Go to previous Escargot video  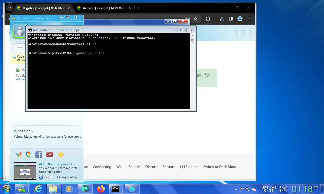pos(47,177)
